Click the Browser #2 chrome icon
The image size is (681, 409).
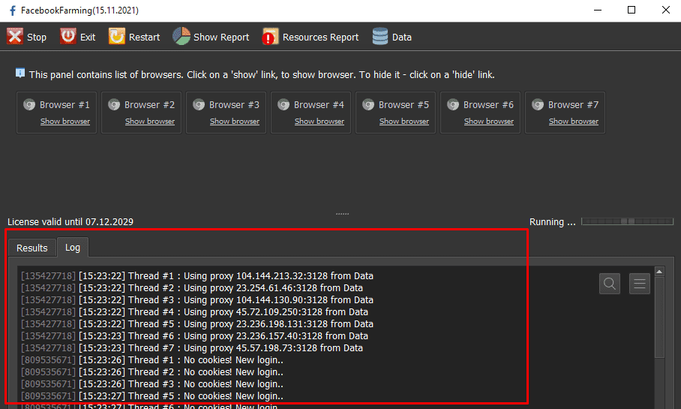point(114,105)
